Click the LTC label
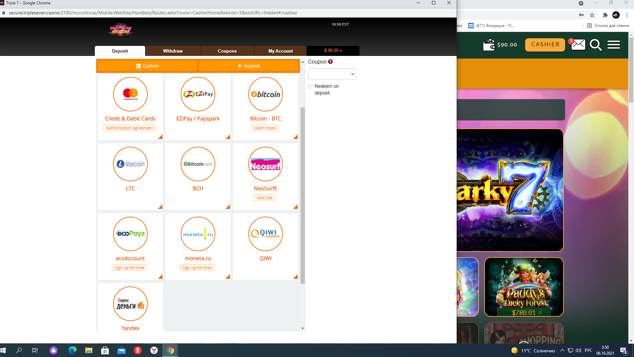Viewport: 634px width, 357px height. tap(130, 188)
